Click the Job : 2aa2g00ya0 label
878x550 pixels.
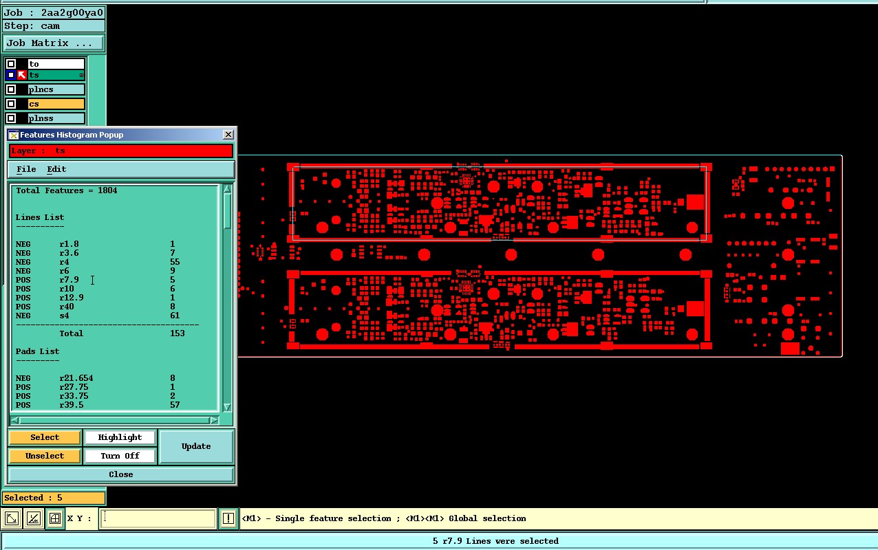[54, 12]
